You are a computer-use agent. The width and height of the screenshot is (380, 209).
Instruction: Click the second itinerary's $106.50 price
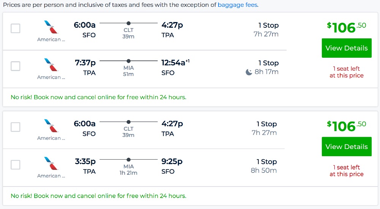(346, 126)
